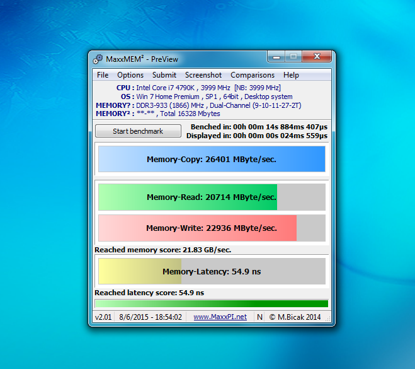Click the Memory-Latency 54.9 ns bar

coord(212,271)
